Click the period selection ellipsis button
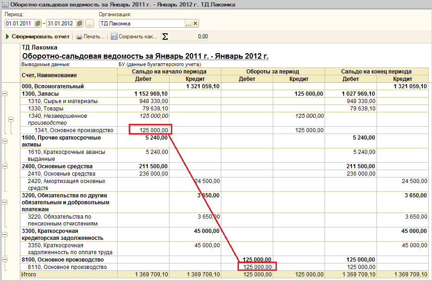 [90, 24]
